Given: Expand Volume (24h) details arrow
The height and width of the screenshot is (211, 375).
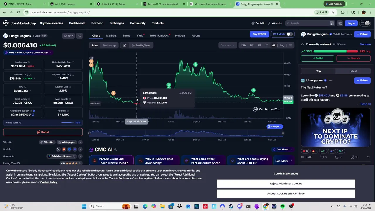Looking at the screenshot, I should point(34,79).
